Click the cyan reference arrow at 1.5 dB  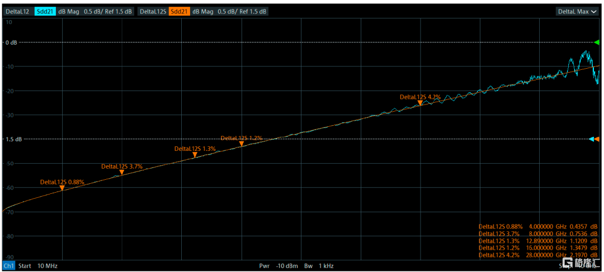(592, 139)
